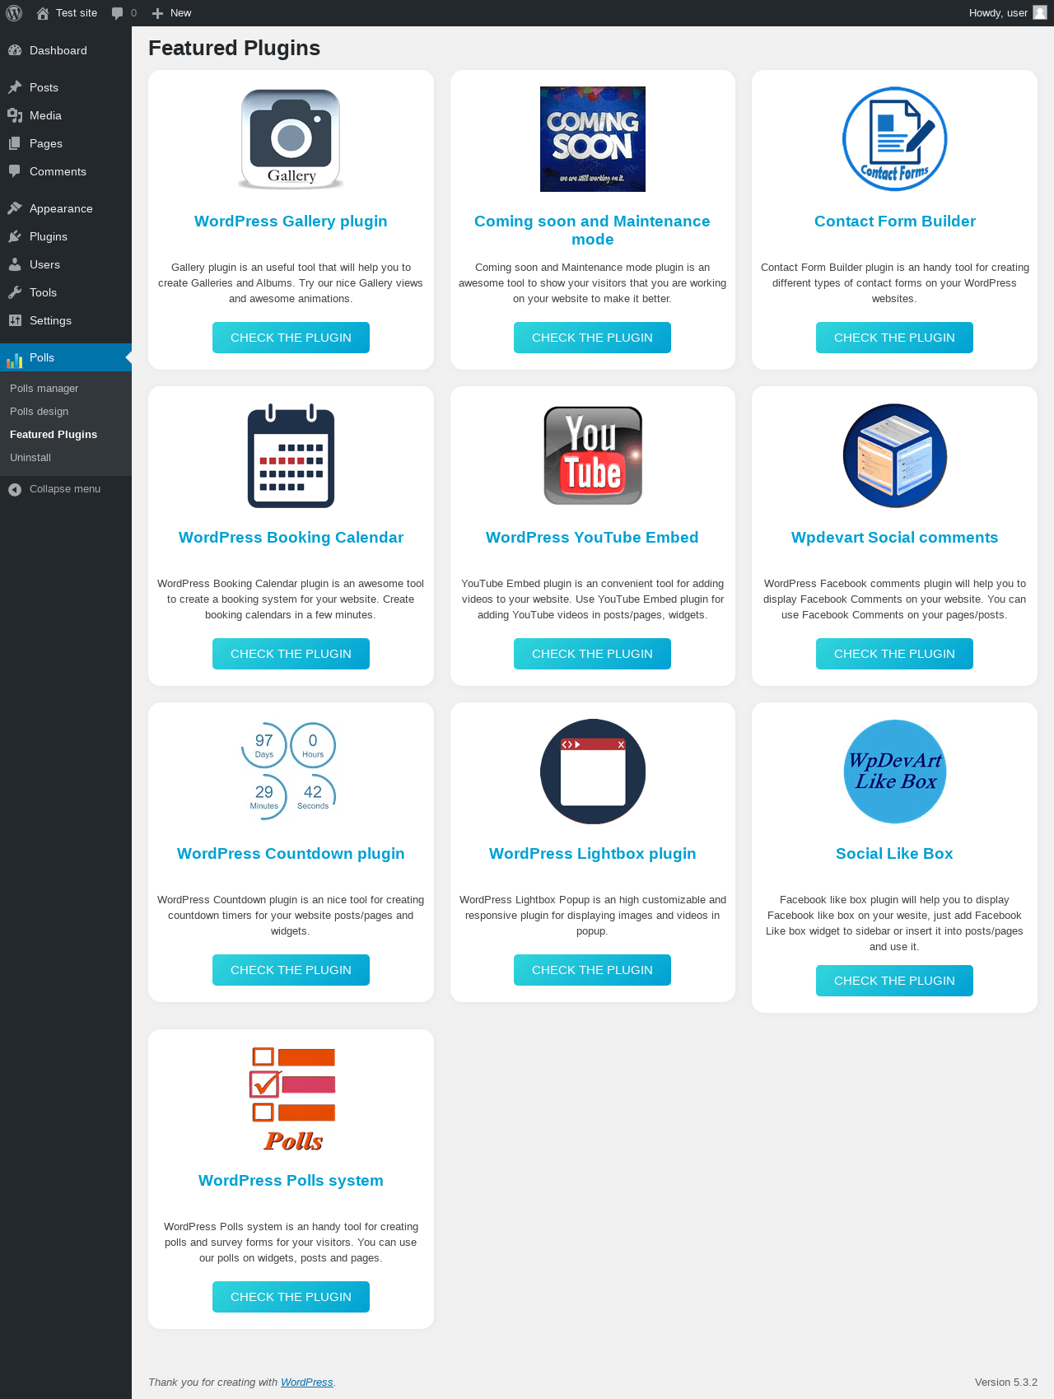This screenshot has height=1399, width=1054.
Task: Click the Media icon in sidebar
Action: click(x=15, y=115)
